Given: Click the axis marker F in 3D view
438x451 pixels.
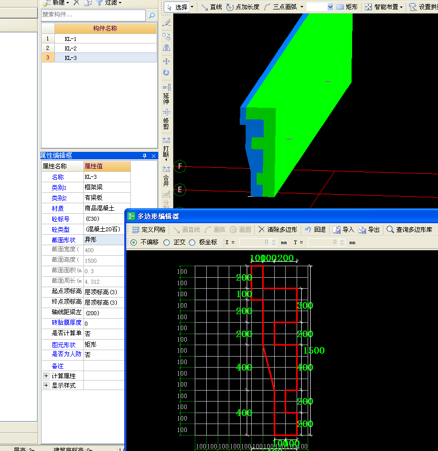Looking at the screenshot, I should point(180,166).
